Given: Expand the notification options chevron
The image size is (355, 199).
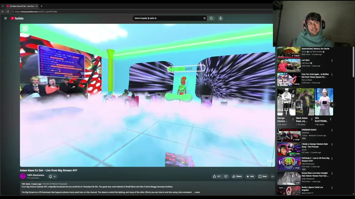Looking at the screenshot, I should 55,176.
